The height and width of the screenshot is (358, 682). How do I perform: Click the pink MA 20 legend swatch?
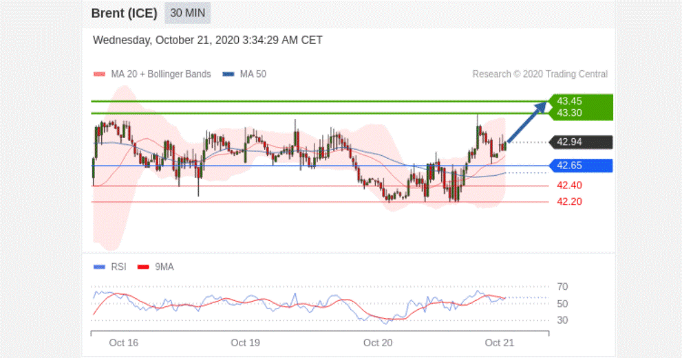pos(99,74)
